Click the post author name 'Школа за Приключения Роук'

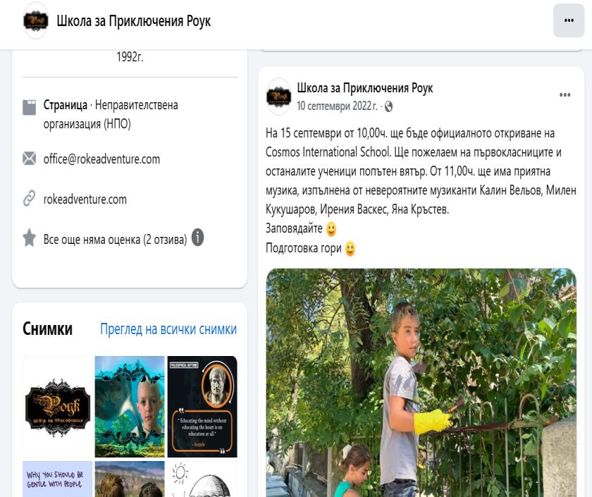(x=365, y=88)
